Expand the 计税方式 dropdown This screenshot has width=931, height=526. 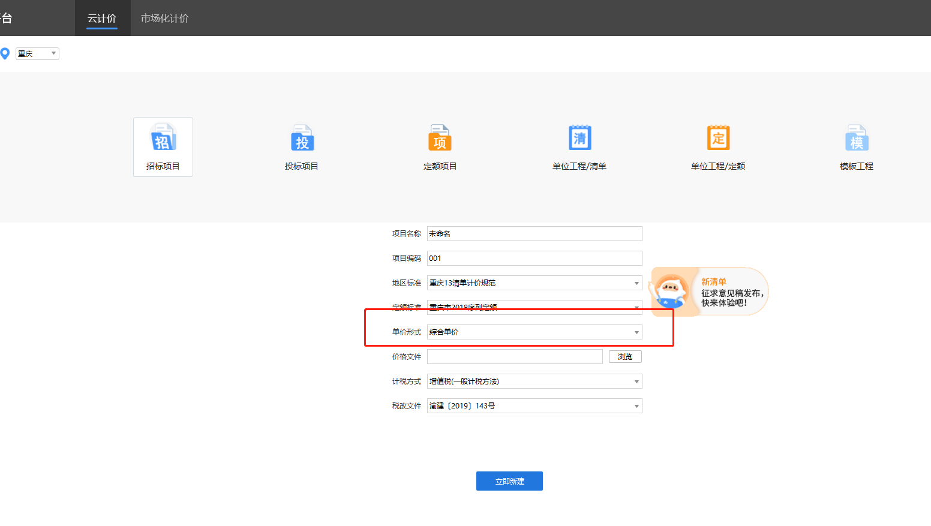point(534,381)
